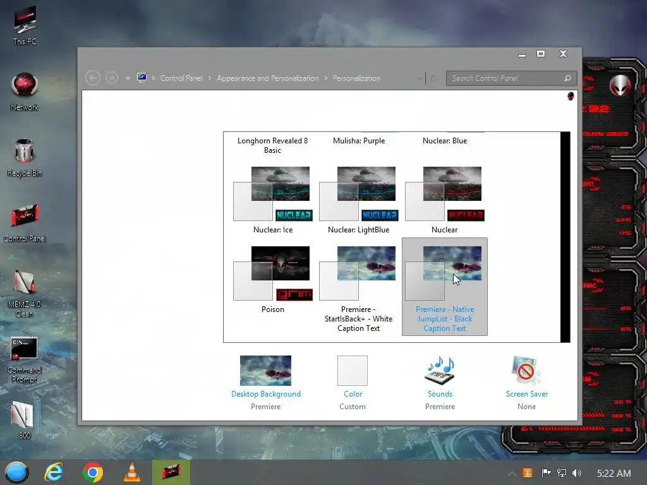The width and height of the screenshot is (647, 485).
Task: Open recent locations dropdown arrow
Action: [x=128, y=78]
